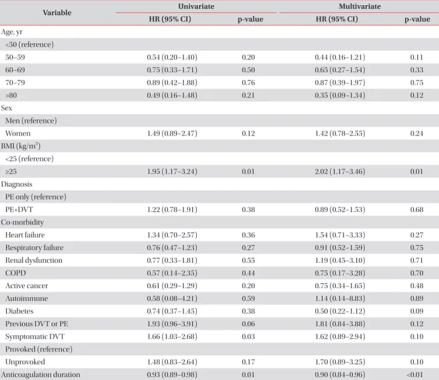Click univariate HR '1.22 (0.78–1.91)'
The width and height of the screenshot is (439, 380).
[172, 210]
